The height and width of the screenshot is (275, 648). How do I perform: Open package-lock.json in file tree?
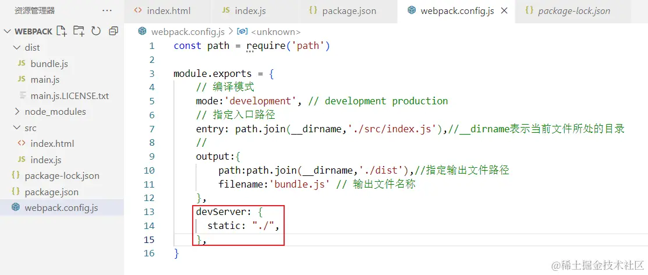point(62,176)
